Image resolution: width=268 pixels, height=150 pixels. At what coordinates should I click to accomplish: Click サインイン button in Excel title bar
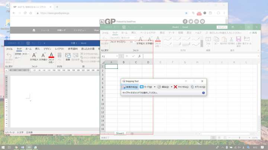pyautogui.click(x=222, y=27)
